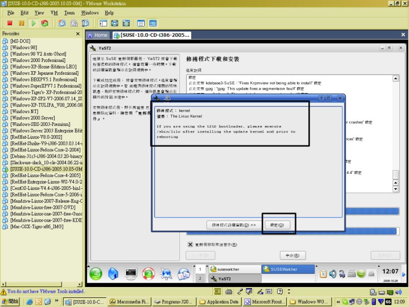Reset the VM using the restart icon
Viewport: 409px width, 307px height.
[45, 23]
